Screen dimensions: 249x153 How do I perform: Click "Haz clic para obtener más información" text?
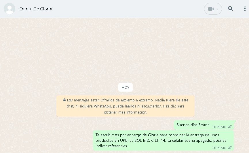click(x=144, y=109)
